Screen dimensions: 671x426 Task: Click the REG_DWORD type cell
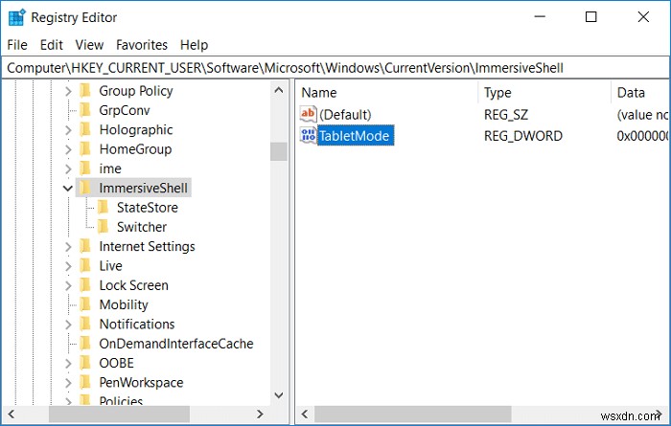pos(523,136)
